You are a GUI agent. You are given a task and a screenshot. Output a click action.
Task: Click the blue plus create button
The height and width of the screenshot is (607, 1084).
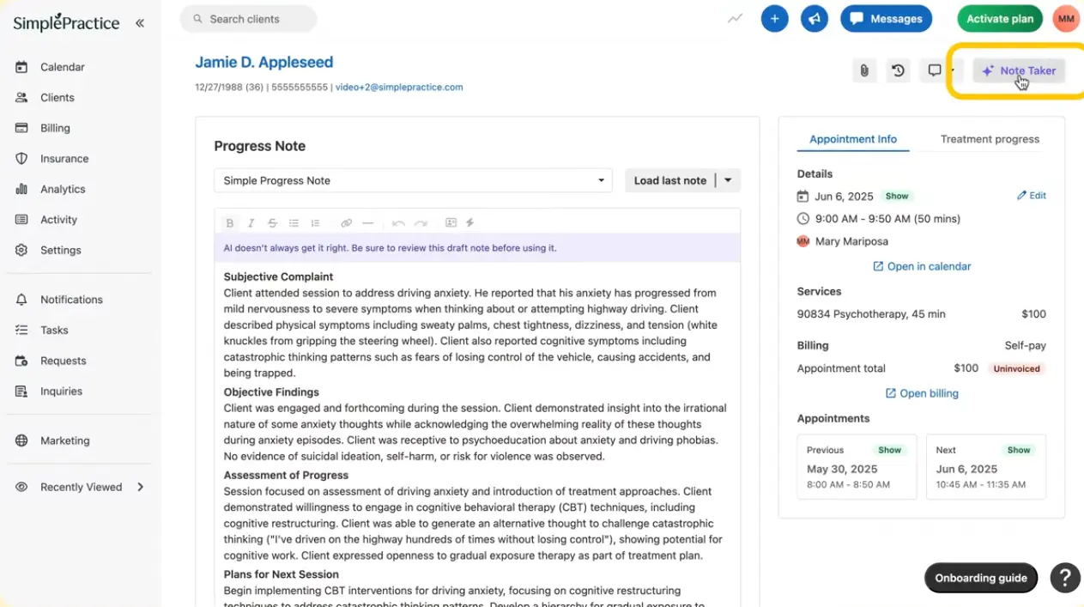click(774, 19)
